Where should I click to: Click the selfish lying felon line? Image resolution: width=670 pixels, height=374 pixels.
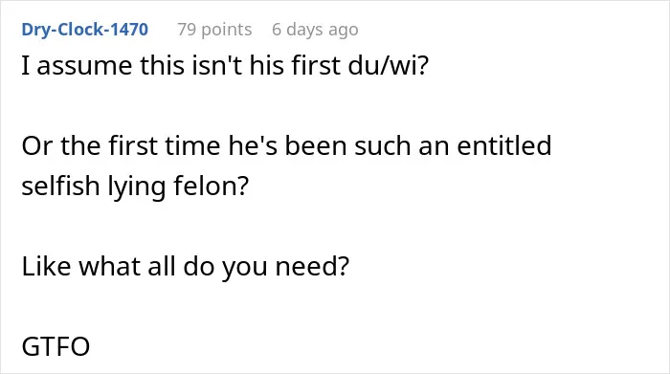click(x=135, y=187)
